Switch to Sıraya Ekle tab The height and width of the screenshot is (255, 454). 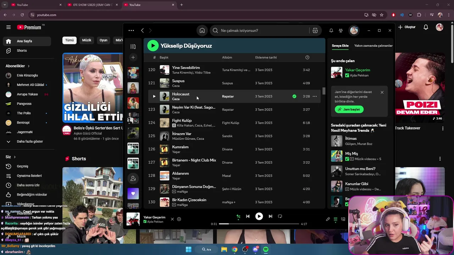pos(340,46)
